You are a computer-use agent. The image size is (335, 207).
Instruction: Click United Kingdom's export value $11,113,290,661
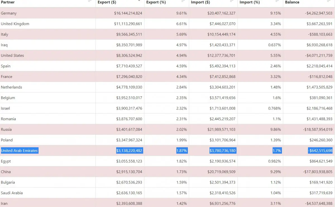(x=128, y=24)
